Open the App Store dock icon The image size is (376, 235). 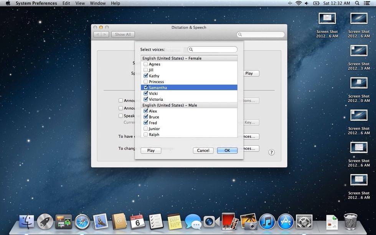(285, 222)
